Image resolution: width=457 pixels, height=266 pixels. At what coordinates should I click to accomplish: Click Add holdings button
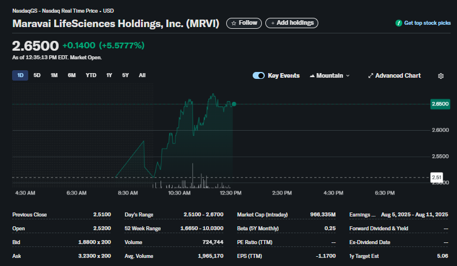tap(292, 23)
